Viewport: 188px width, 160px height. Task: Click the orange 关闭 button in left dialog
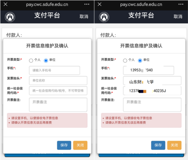[80, 145]
